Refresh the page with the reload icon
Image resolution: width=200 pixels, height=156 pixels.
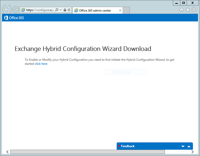coord(69,10)
